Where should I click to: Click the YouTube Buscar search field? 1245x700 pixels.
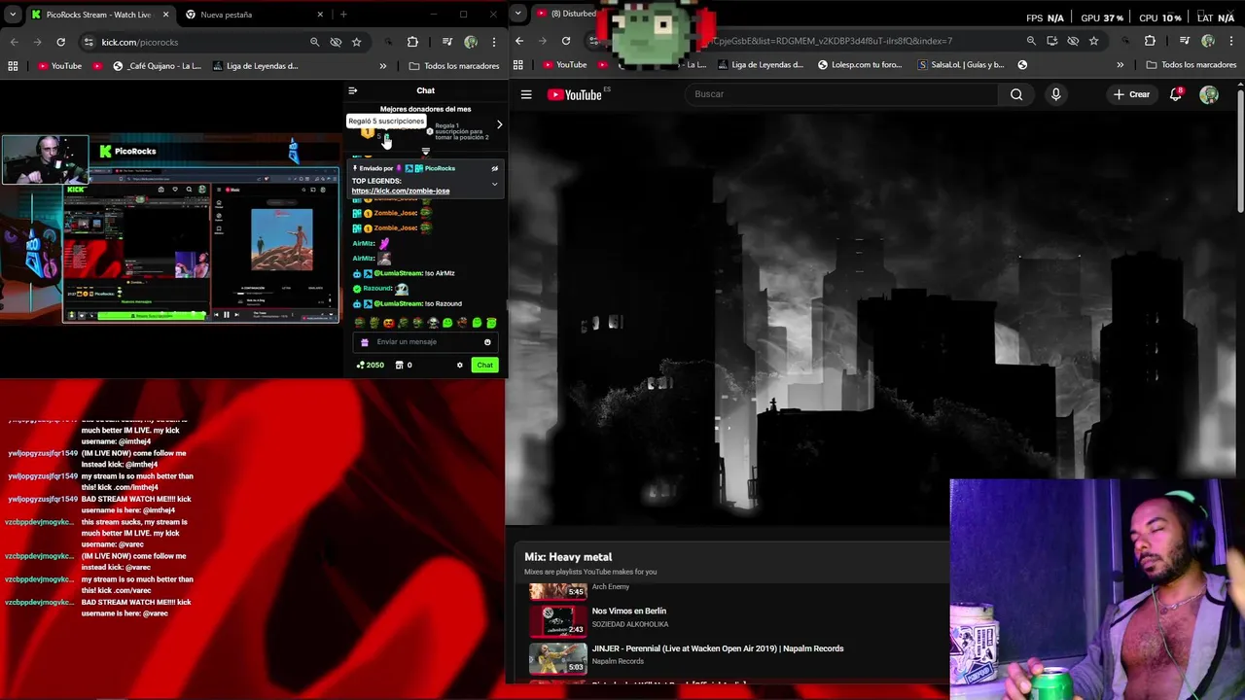pos(841,94)
